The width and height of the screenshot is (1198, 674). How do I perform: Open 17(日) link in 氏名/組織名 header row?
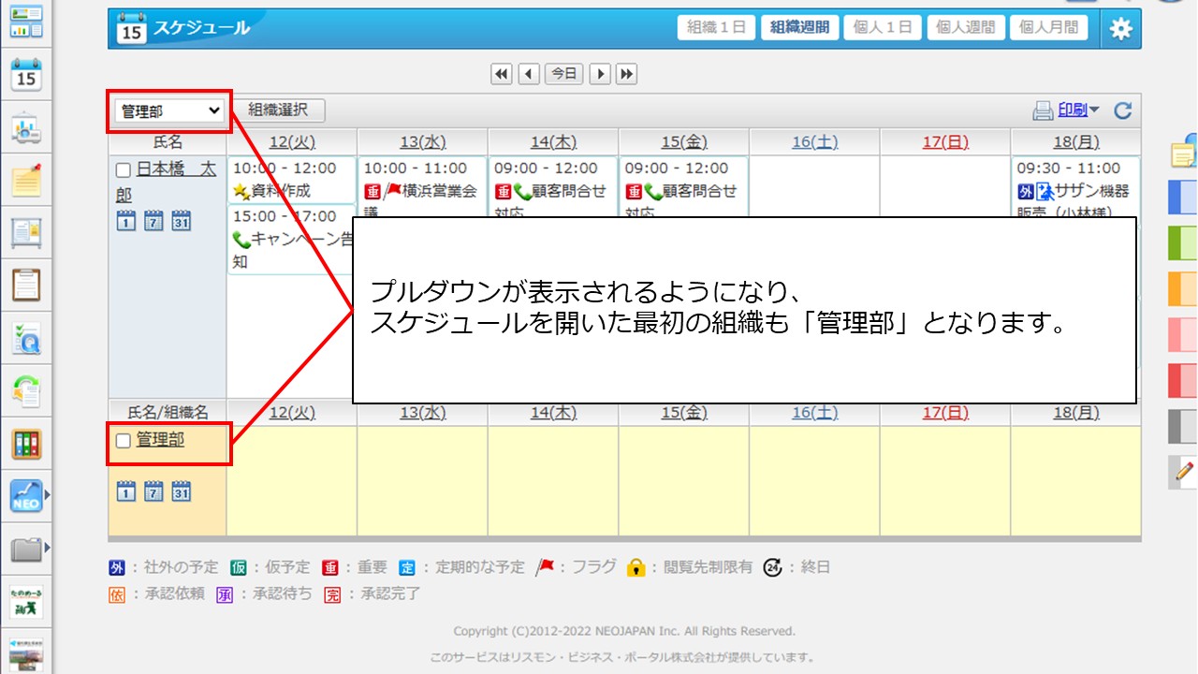pyautogui.click(x=945, y=412)
